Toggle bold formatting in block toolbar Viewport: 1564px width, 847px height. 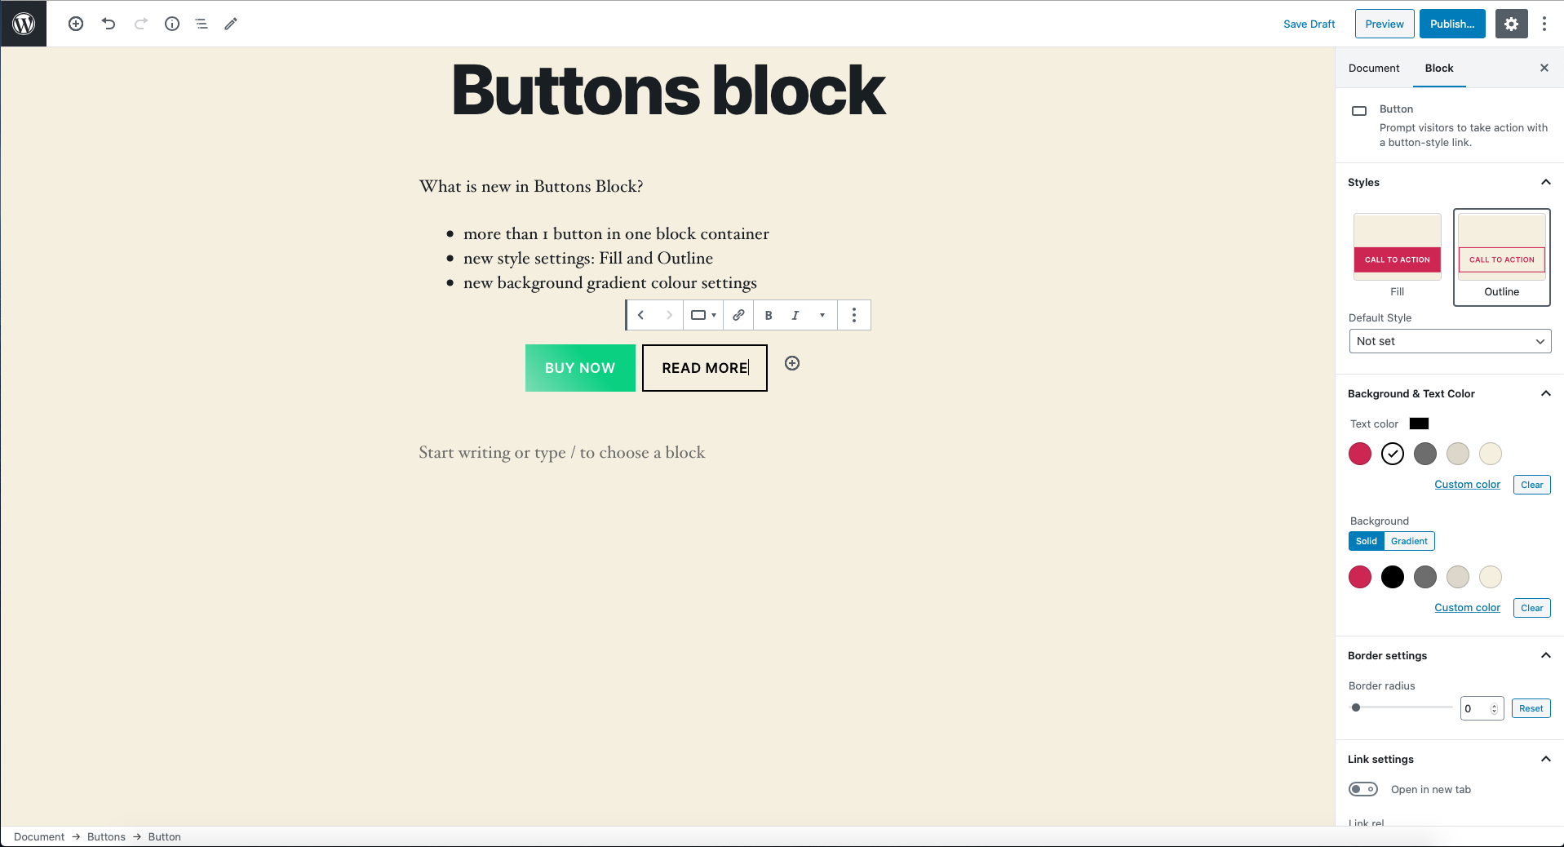pyautogui.click(x=769, y=315)
